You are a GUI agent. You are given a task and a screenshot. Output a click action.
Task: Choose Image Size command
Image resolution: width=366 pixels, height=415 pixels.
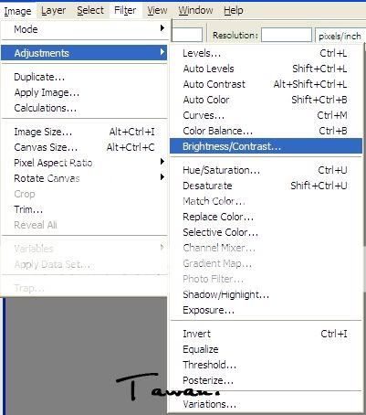click(84, 132)
